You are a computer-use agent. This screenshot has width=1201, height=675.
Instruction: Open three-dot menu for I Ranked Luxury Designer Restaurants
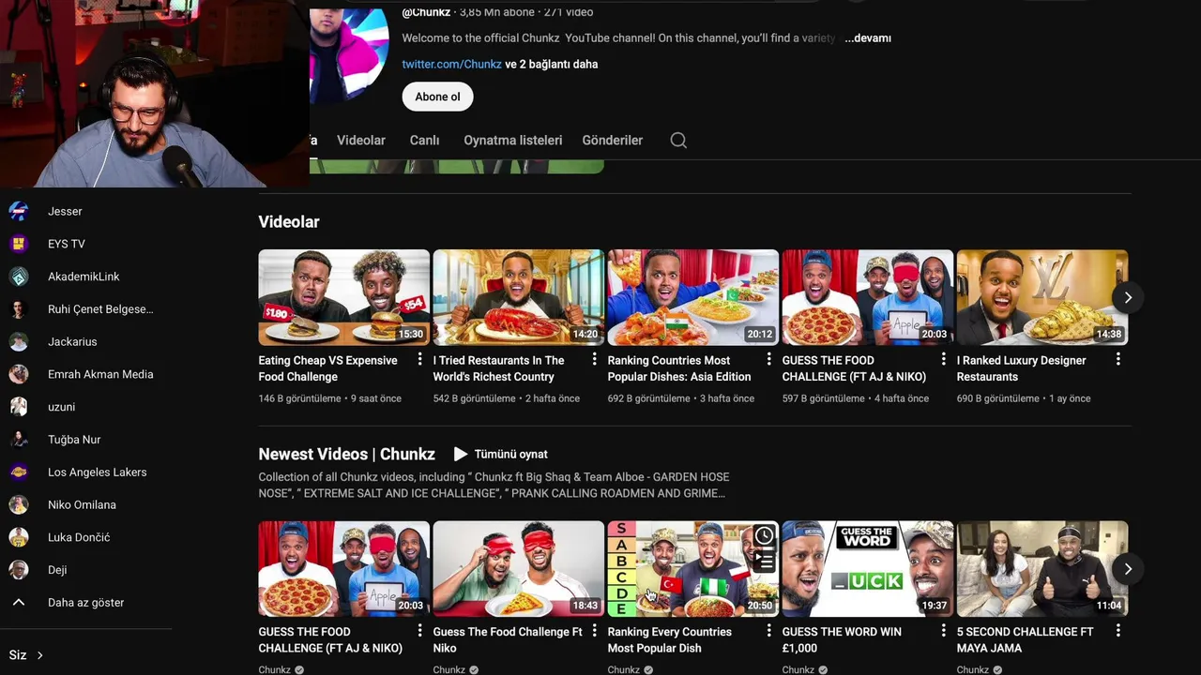[x=1117, y=359]
